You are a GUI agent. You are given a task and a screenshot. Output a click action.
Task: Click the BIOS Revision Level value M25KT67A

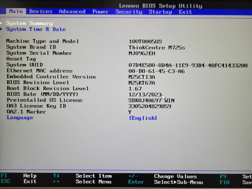point(143,82)
